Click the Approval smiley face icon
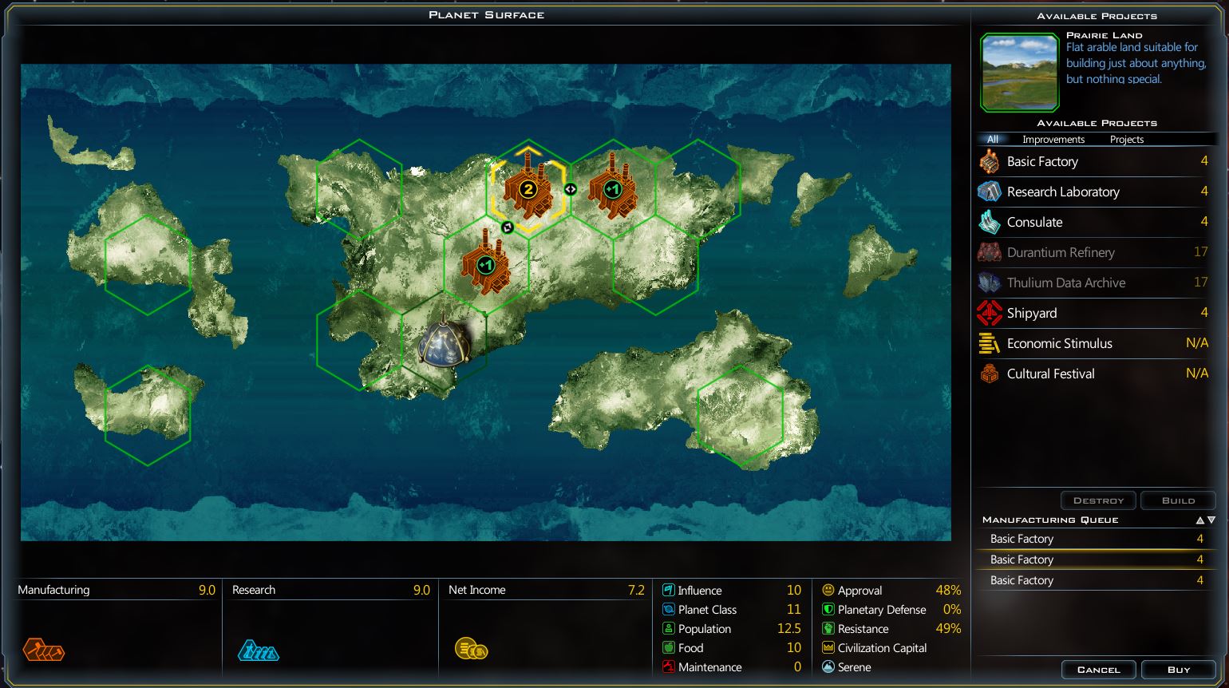 tap(828, 591)
